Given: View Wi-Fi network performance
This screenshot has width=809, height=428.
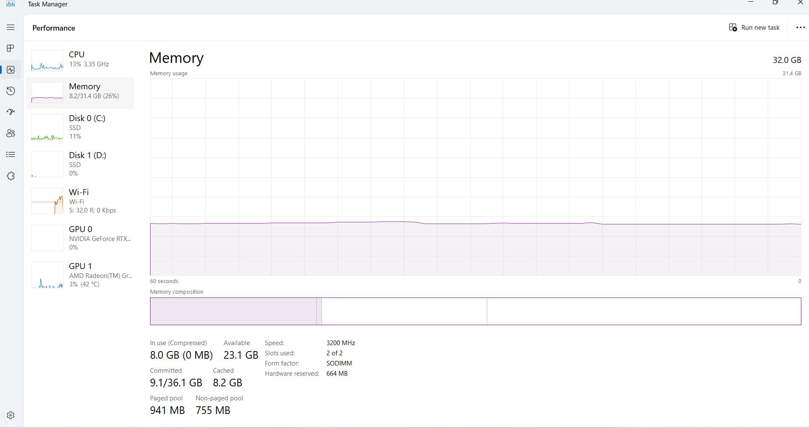Looking at the screenshot, I should click(x=80, y=201).
